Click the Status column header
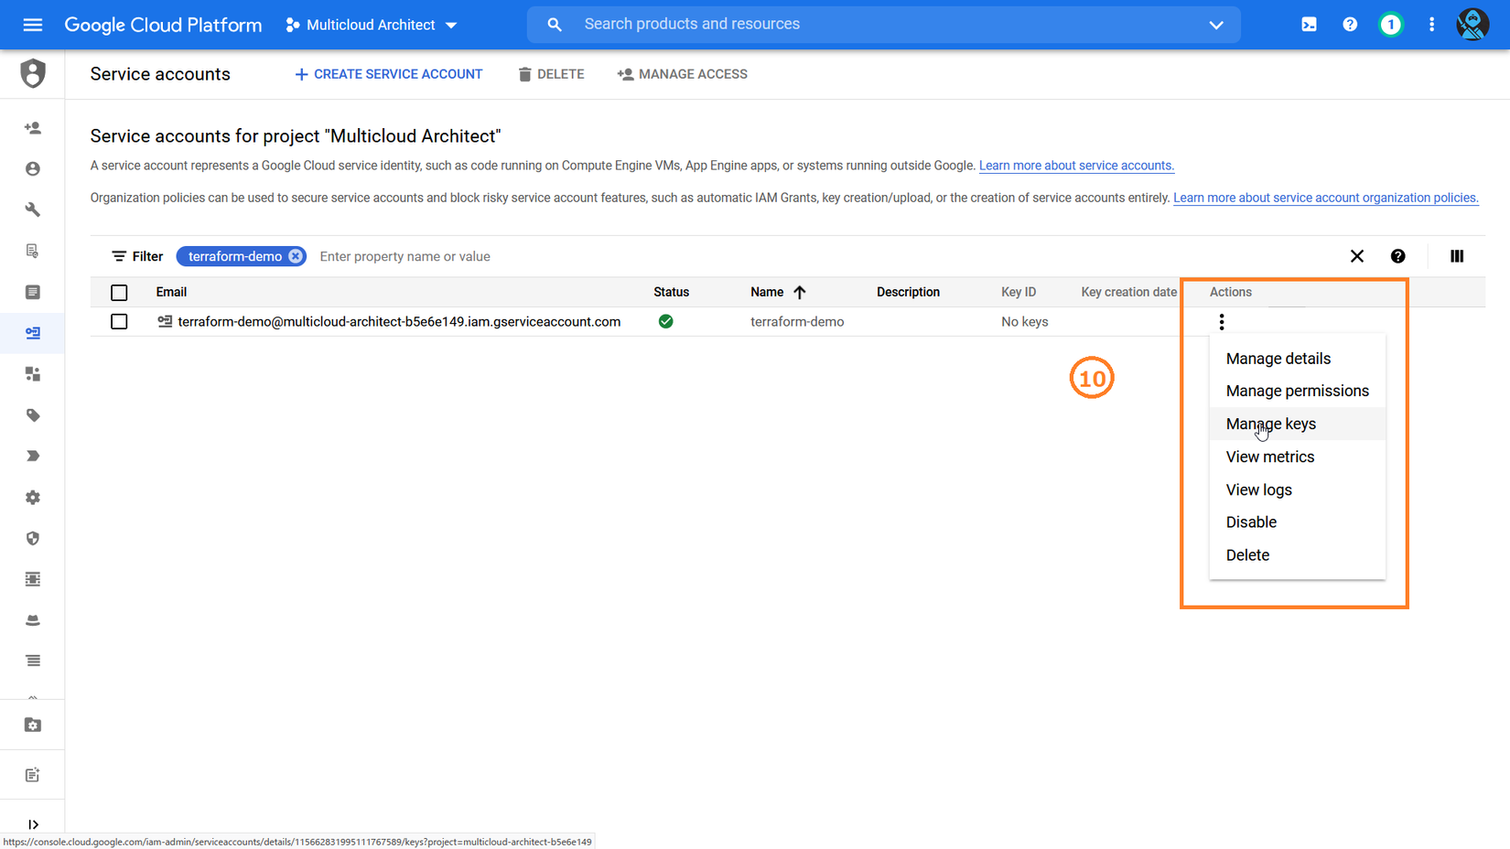The image size is (1510, 849). click(671, 292)
